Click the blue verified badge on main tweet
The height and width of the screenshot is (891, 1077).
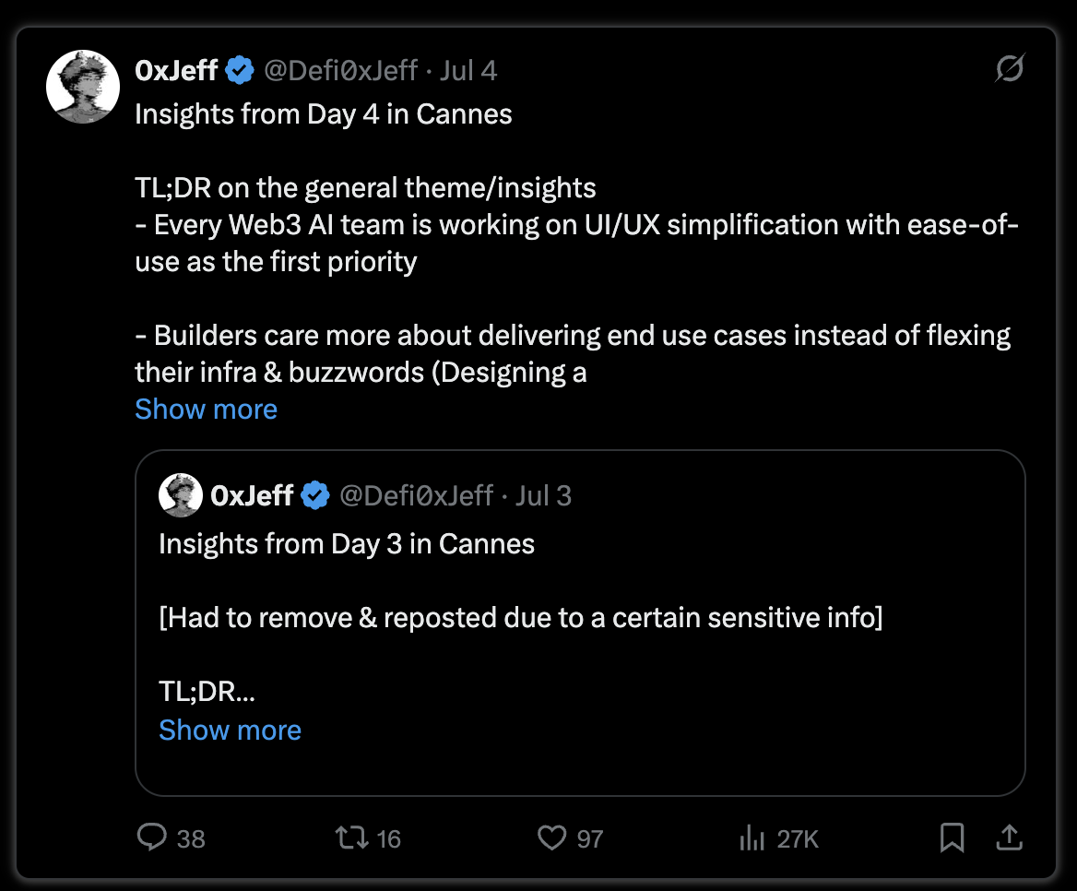click(x=240, y=70)
